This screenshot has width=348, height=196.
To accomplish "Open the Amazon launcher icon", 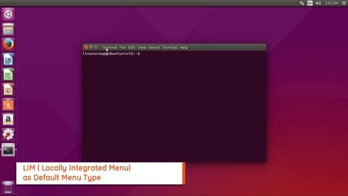I will [8, 120].
